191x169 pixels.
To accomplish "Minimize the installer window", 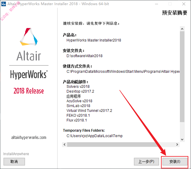I will point(157,4).
